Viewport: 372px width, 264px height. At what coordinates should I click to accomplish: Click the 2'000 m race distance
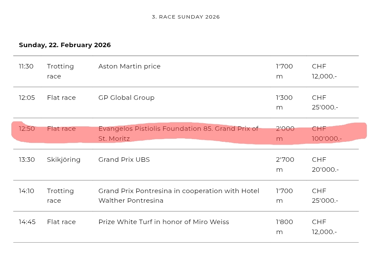tap(285, 134)
